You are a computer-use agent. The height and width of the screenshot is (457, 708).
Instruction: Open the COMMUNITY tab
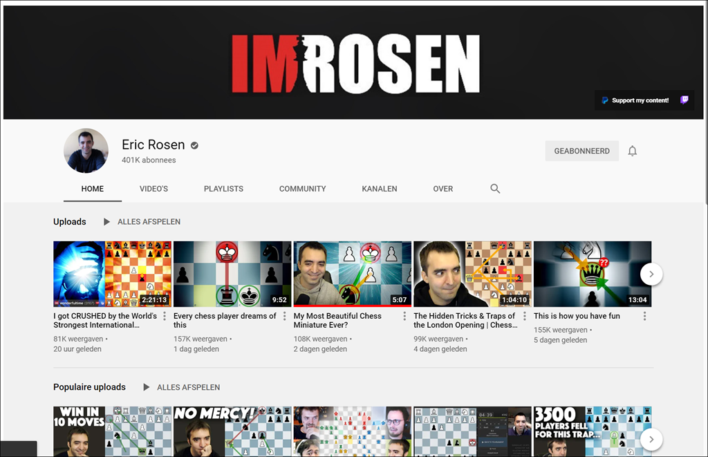pyautogui.click(x=303, y=189)
